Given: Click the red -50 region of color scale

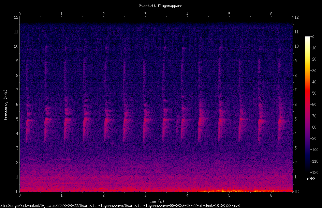Looking at the screenshot, I should [307, 93].
